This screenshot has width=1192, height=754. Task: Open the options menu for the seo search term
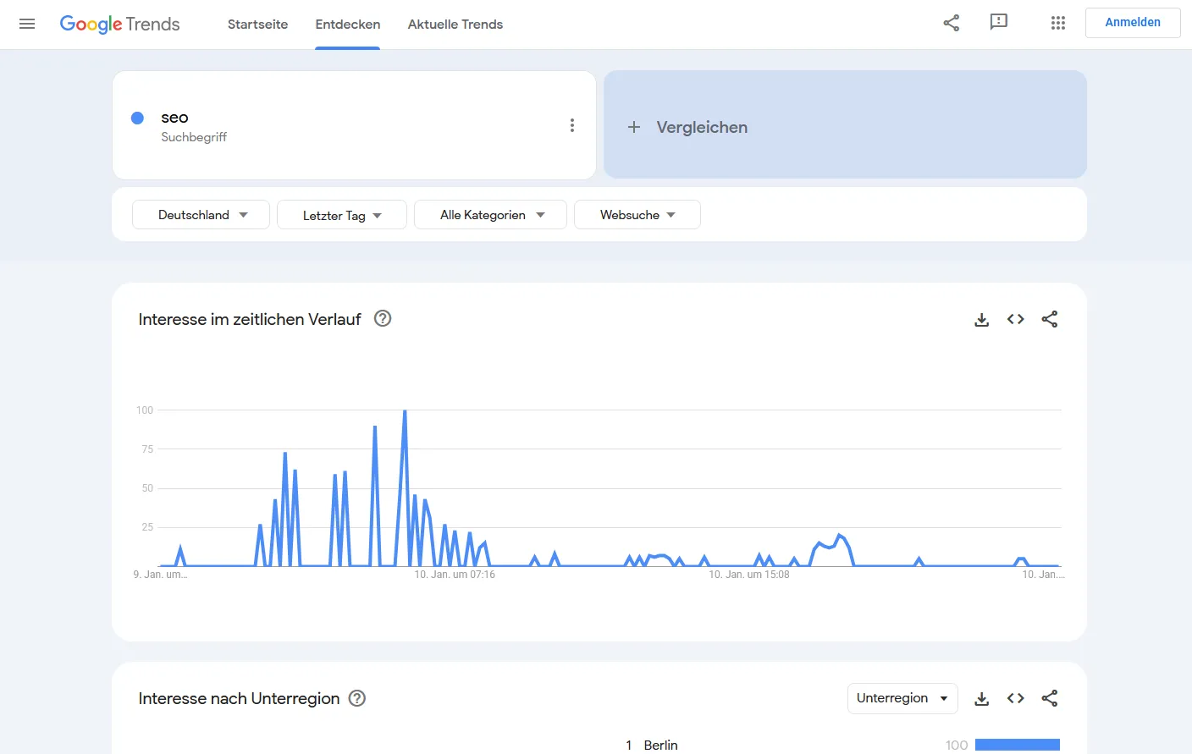[x=572, y=124]
